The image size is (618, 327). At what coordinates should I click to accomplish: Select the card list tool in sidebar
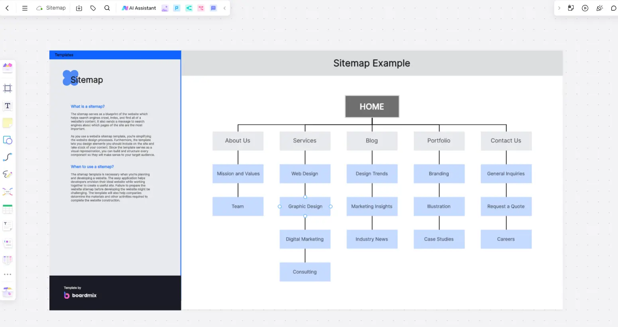(8, 243)
